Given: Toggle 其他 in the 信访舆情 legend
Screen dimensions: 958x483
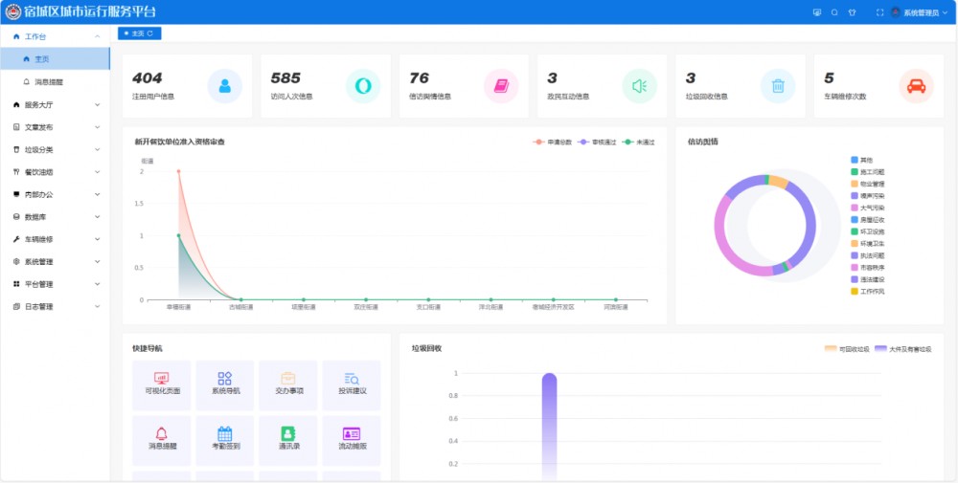Looking at the screenshot, I should pyautogui.click(x=862, y=160).
